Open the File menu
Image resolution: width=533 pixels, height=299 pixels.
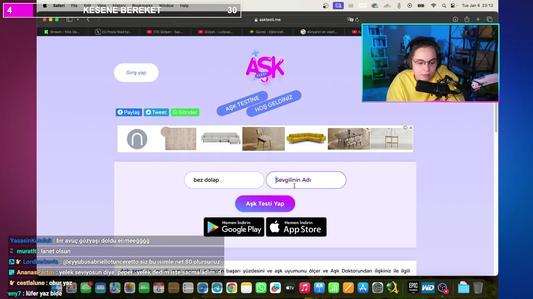[74, 5]
